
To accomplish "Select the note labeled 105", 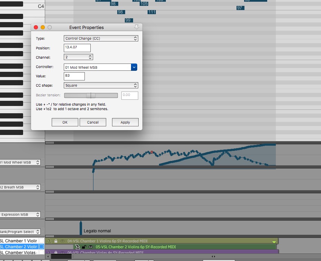I will tap(144, 4).
